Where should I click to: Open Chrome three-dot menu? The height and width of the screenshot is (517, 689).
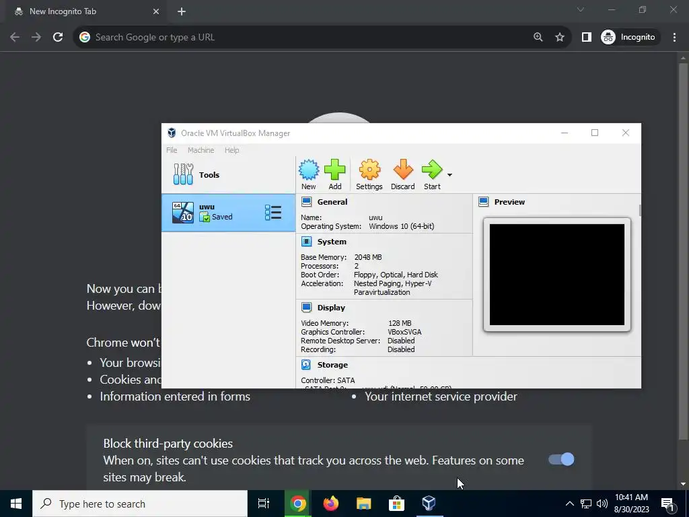pyautogui.click(x=674, y=38)
